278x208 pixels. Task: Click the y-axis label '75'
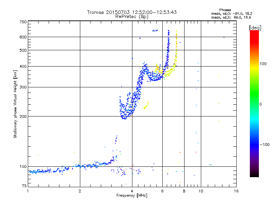pyautogui.click(x=24, y=186)
